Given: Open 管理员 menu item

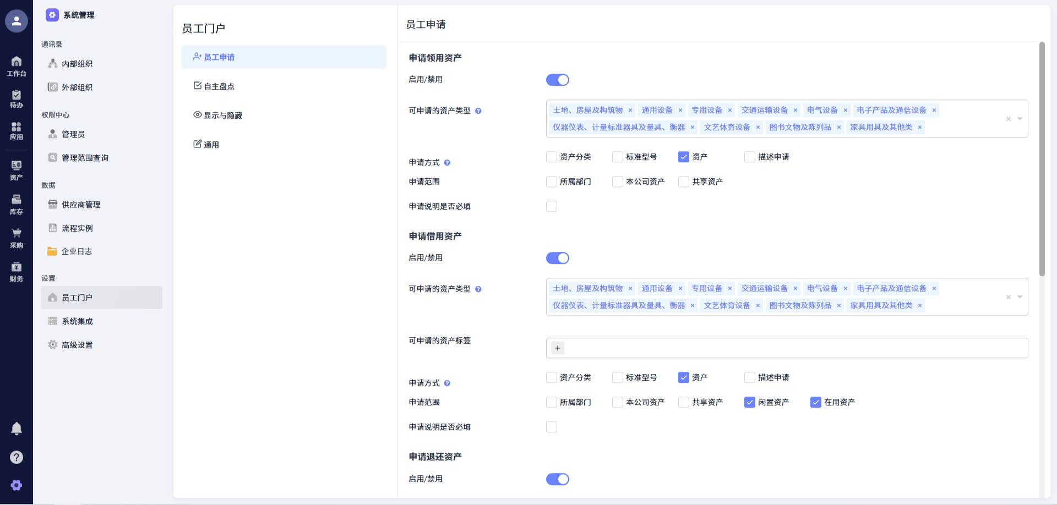Looking at the screenshot, I should coord(102,134).
